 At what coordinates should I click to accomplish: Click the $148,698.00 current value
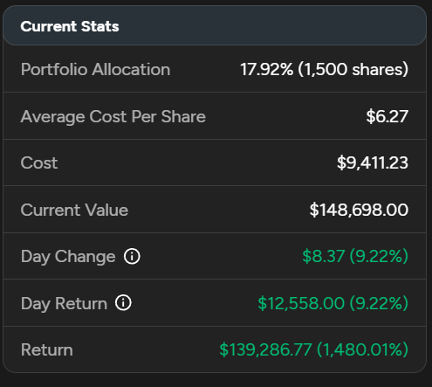(x=359, y=210)
